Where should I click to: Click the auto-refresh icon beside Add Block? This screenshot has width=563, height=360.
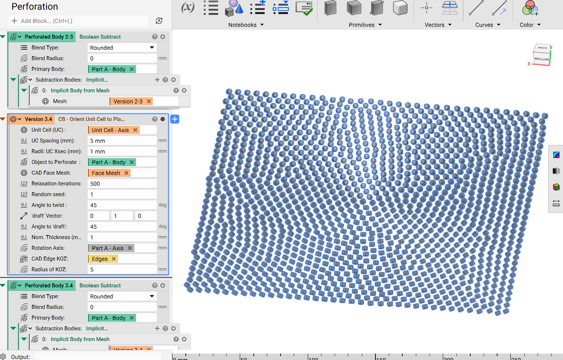tap(159, 21)
